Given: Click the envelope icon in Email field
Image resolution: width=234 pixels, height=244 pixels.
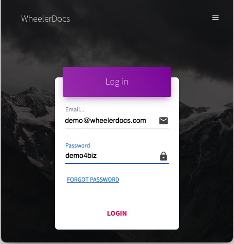Looking at the screenshot, I should pos(164,121).
